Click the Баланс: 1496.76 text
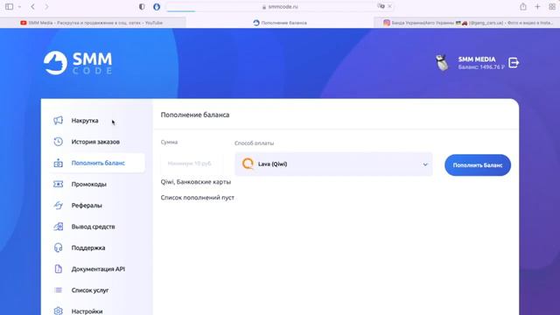The height and width of the screenshot is (315, 560). pyautogui.click(x=481, y=67)
